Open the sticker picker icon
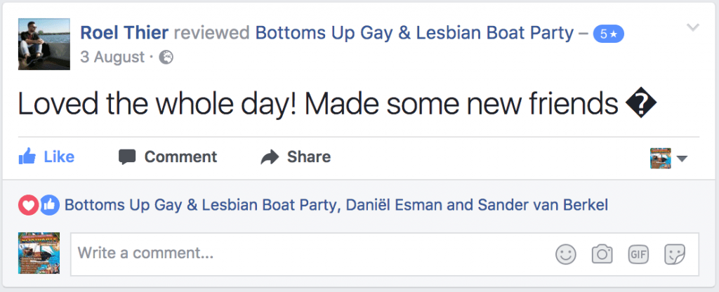This screenshot has width=719, height=292. 675,254
